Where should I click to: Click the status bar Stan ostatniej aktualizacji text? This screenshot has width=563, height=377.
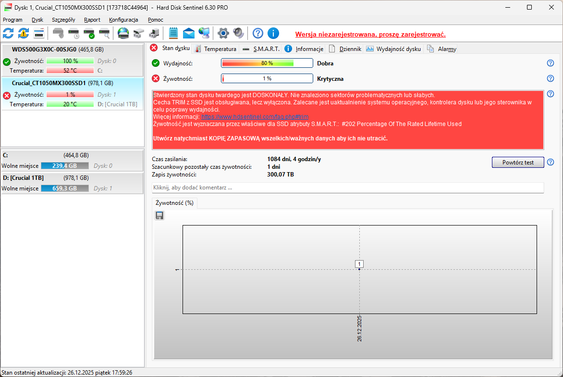point(67,373)
